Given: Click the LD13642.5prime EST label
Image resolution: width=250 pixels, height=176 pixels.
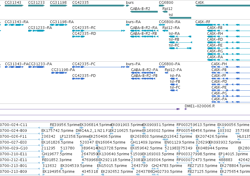Looking at the screenshot, I should click(x=177, y=137).
